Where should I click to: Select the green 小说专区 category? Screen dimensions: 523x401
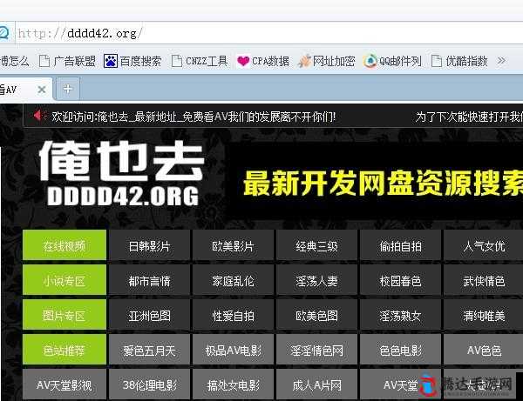65,279
